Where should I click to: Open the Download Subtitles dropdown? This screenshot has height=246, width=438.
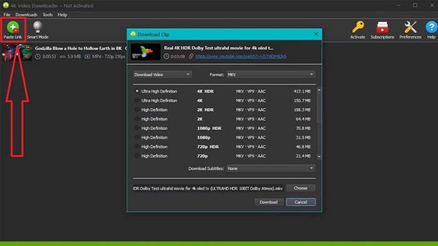tap(271, 169)
